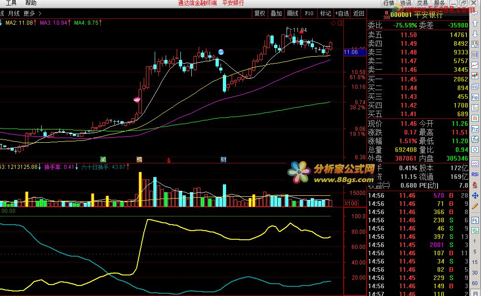Click the F10 toolbar button
The width and height of the screenshot is (481, 296).
click(x=309, y=14)
